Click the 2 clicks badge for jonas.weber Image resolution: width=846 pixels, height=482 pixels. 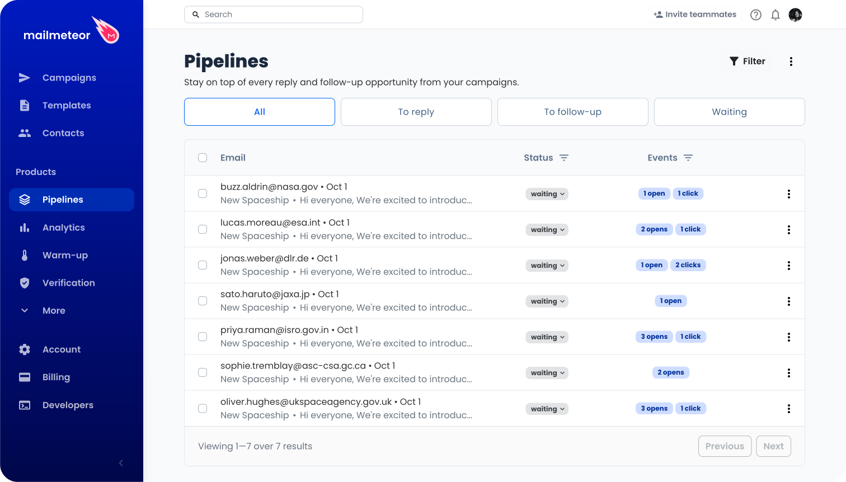tap(688, 265)
